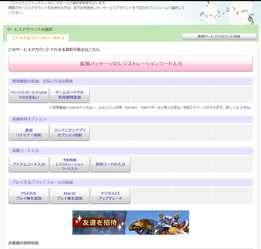Follow the こちら link about Crysta

[x=245, y=108]
